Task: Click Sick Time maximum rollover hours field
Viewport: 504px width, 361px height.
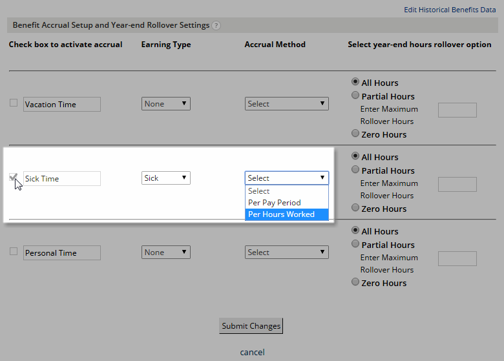Action: 457,184
